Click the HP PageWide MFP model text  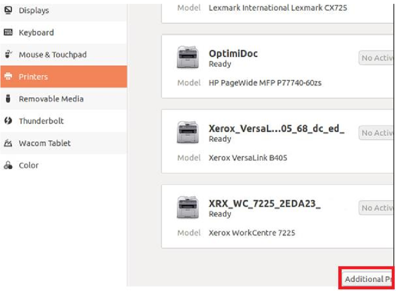pyautogui.click(x=265, y=83)
